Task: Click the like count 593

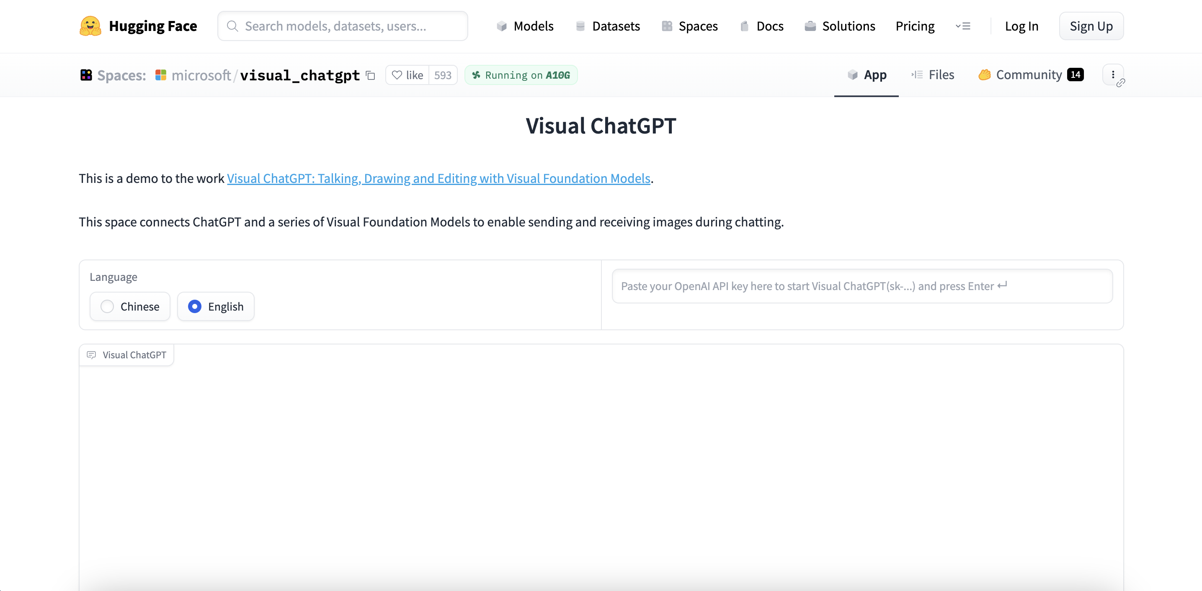Action: coord(443,75)
